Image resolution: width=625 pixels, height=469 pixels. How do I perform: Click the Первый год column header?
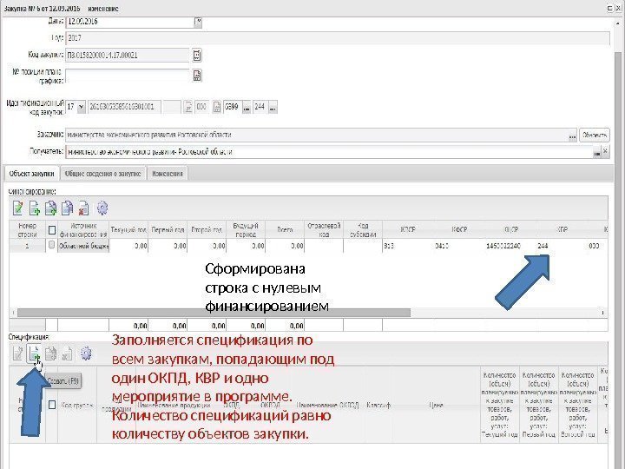168,230
